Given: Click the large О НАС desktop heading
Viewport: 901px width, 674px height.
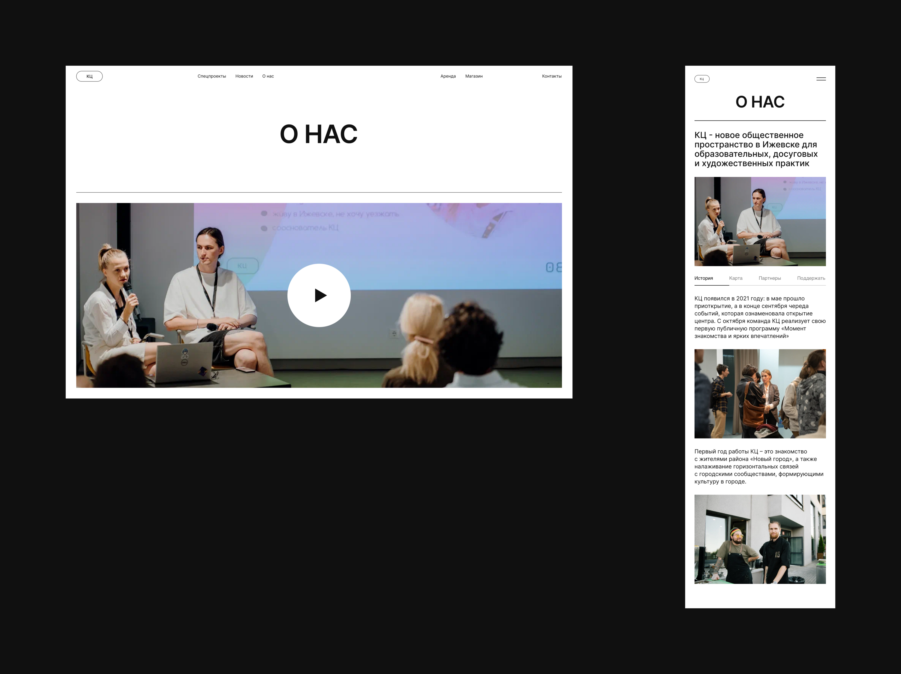Looking at the screenshot, I should click(318, 134).
